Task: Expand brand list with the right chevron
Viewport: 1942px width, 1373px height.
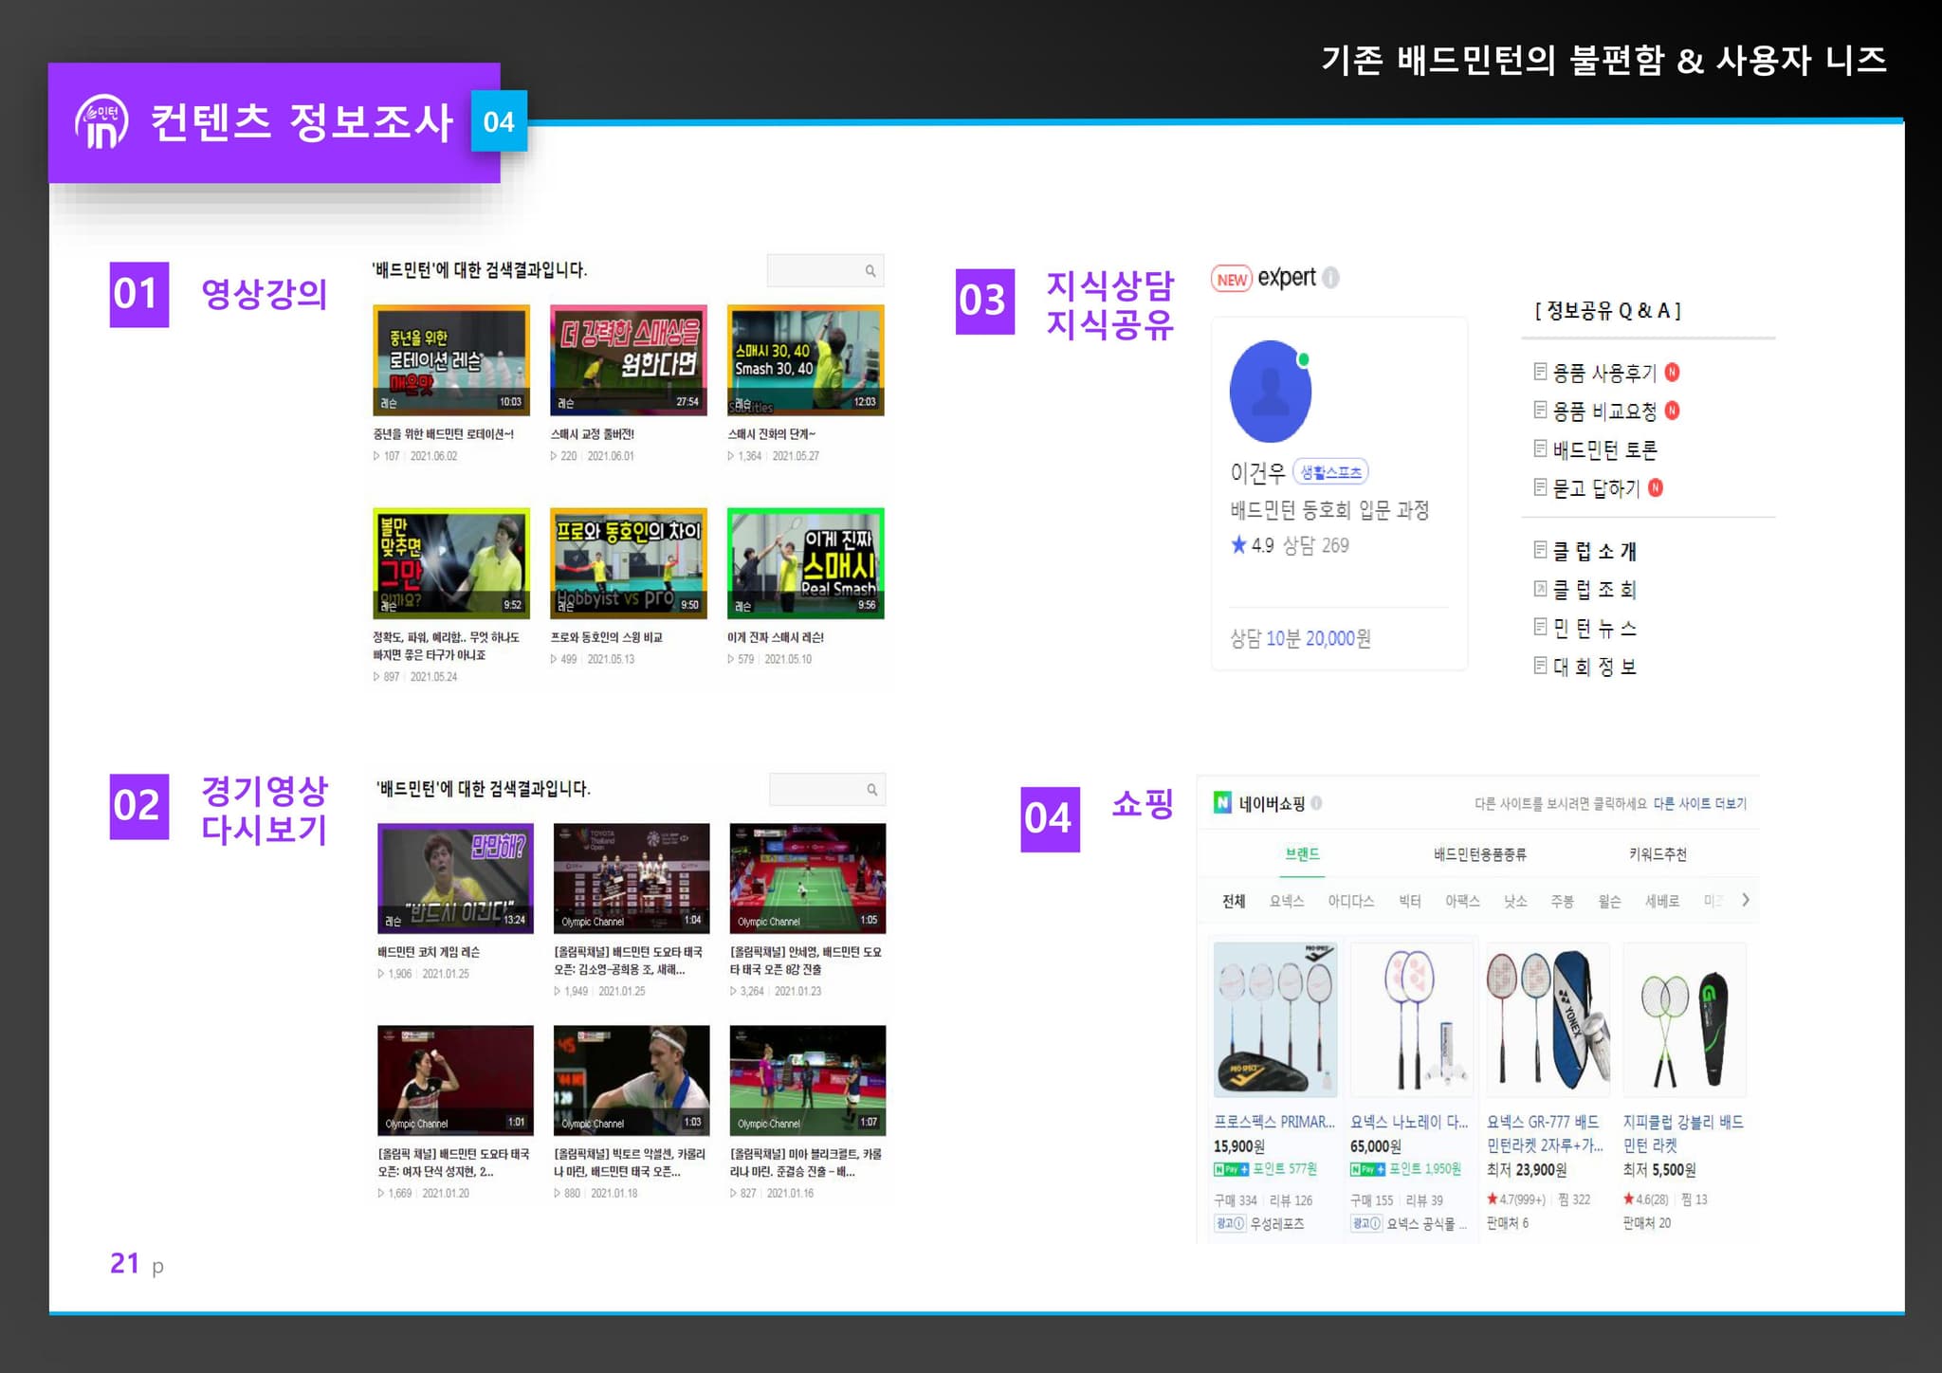Action: tap(1745, 900)
